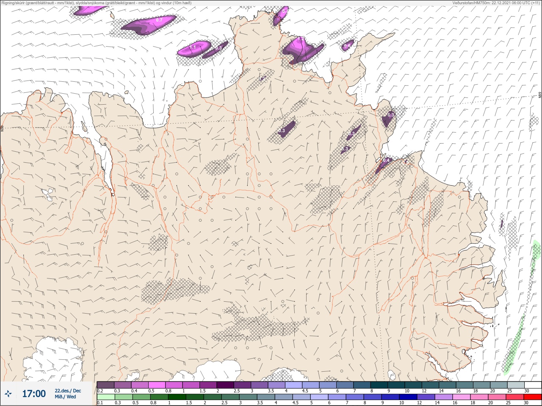Select the '22.des./ Dec' date text
542x406 pixels.
(x=68, y=391)
